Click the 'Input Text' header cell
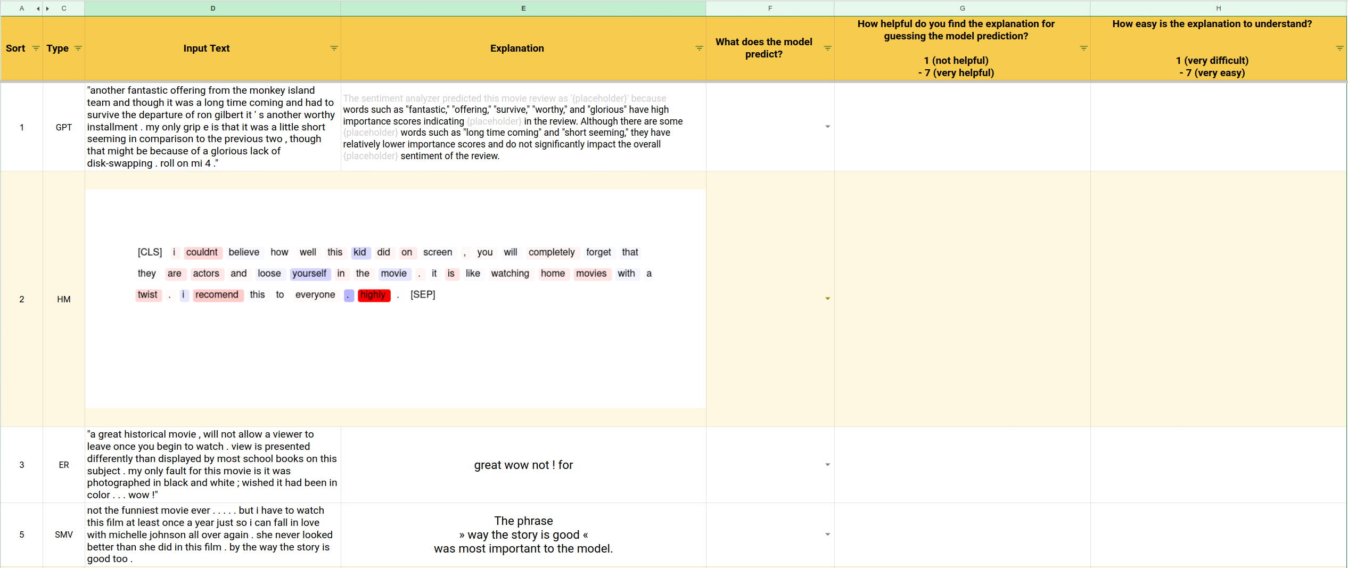The image size is (1348, 568). [213, 48]
